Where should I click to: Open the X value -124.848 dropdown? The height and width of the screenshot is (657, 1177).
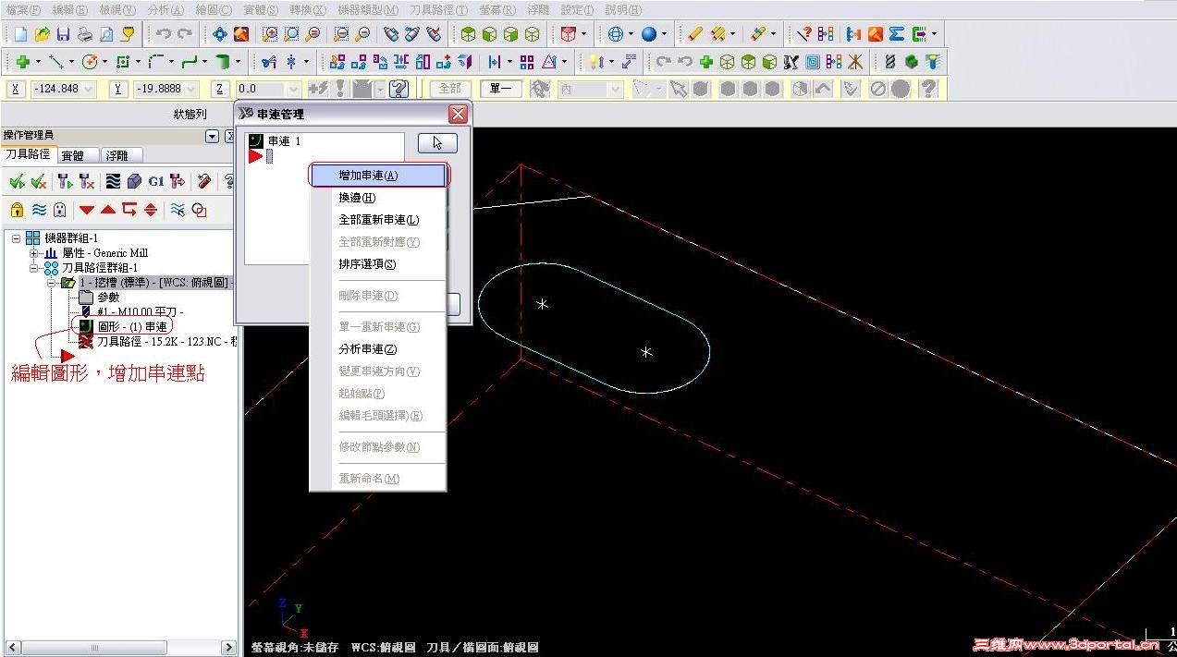[89, 89]
